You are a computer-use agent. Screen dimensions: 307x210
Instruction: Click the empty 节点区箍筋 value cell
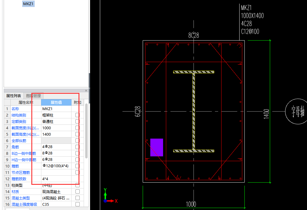[x=56, y=172]
